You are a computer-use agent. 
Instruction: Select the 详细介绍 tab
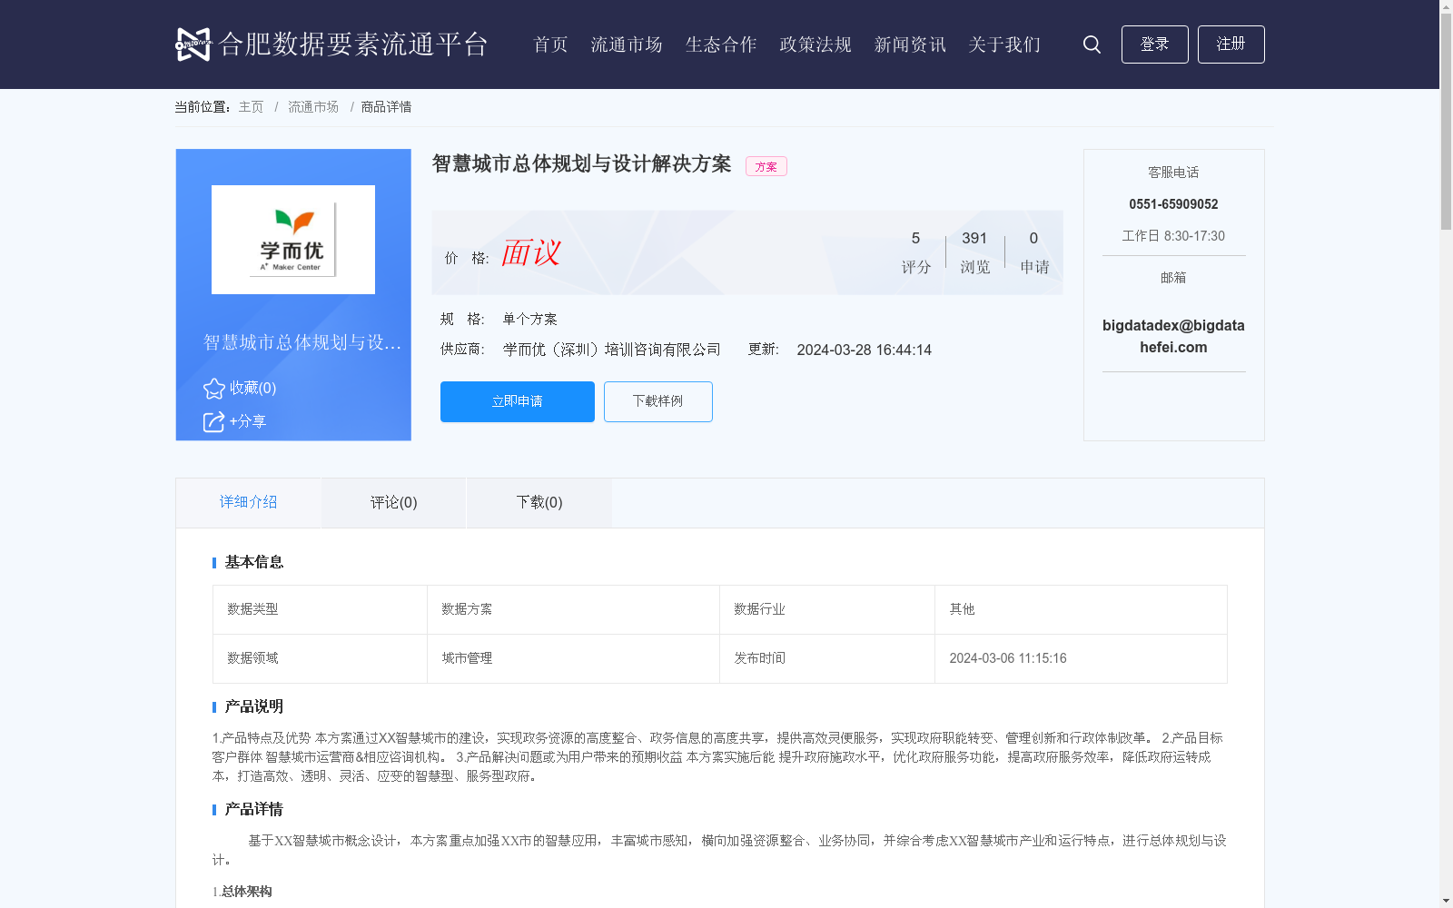tap(248, 502)
